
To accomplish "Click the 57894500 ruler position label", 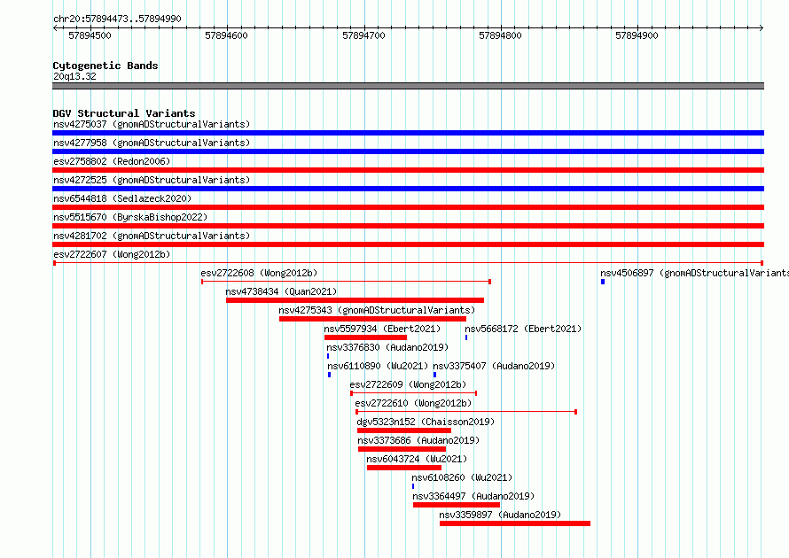I will [90, 35].
